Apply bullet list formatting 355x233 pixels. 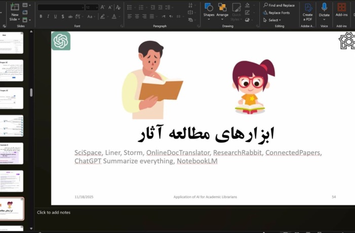130,7
